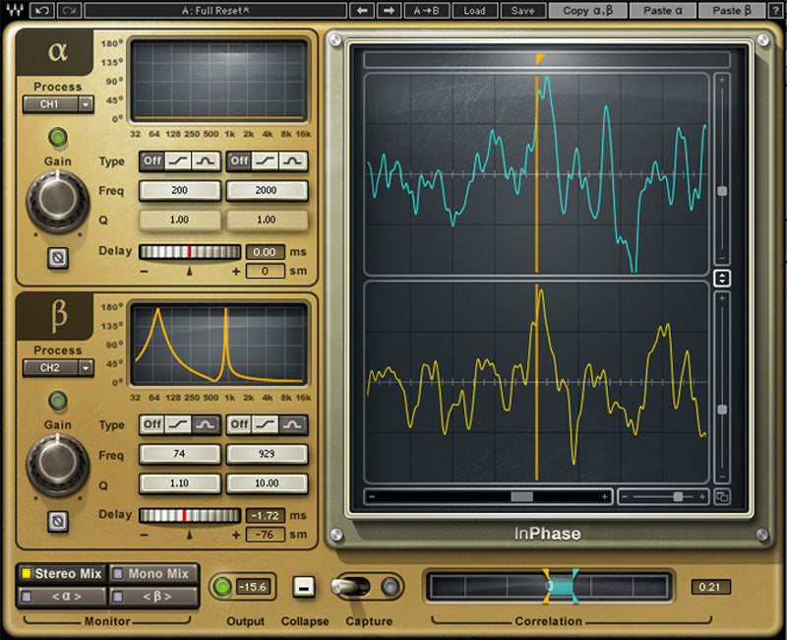This screenshot has height=640, width=787.
Task: Open the Load preset menu
Action: coord(477,11)
